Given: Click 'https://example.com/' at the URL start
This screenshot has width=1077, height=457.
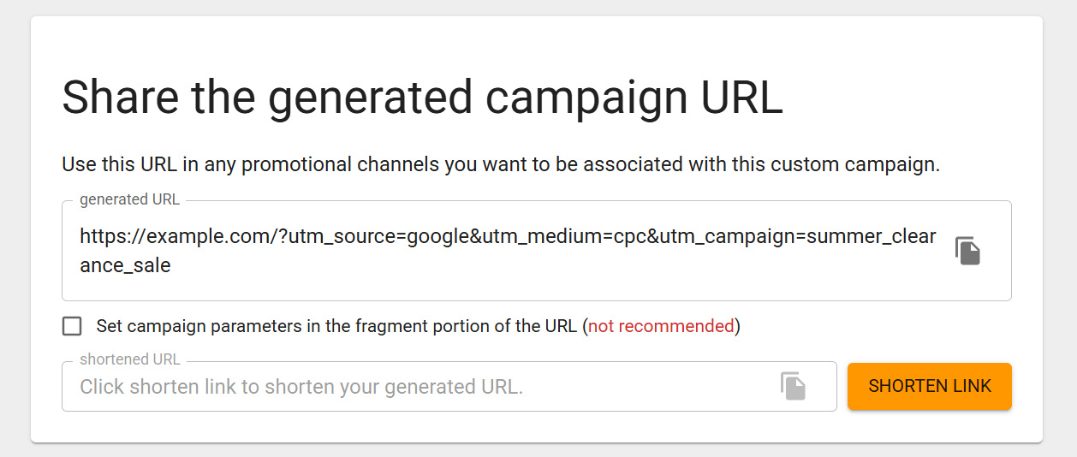Looking at the screenshot, I should pos(176,236).
